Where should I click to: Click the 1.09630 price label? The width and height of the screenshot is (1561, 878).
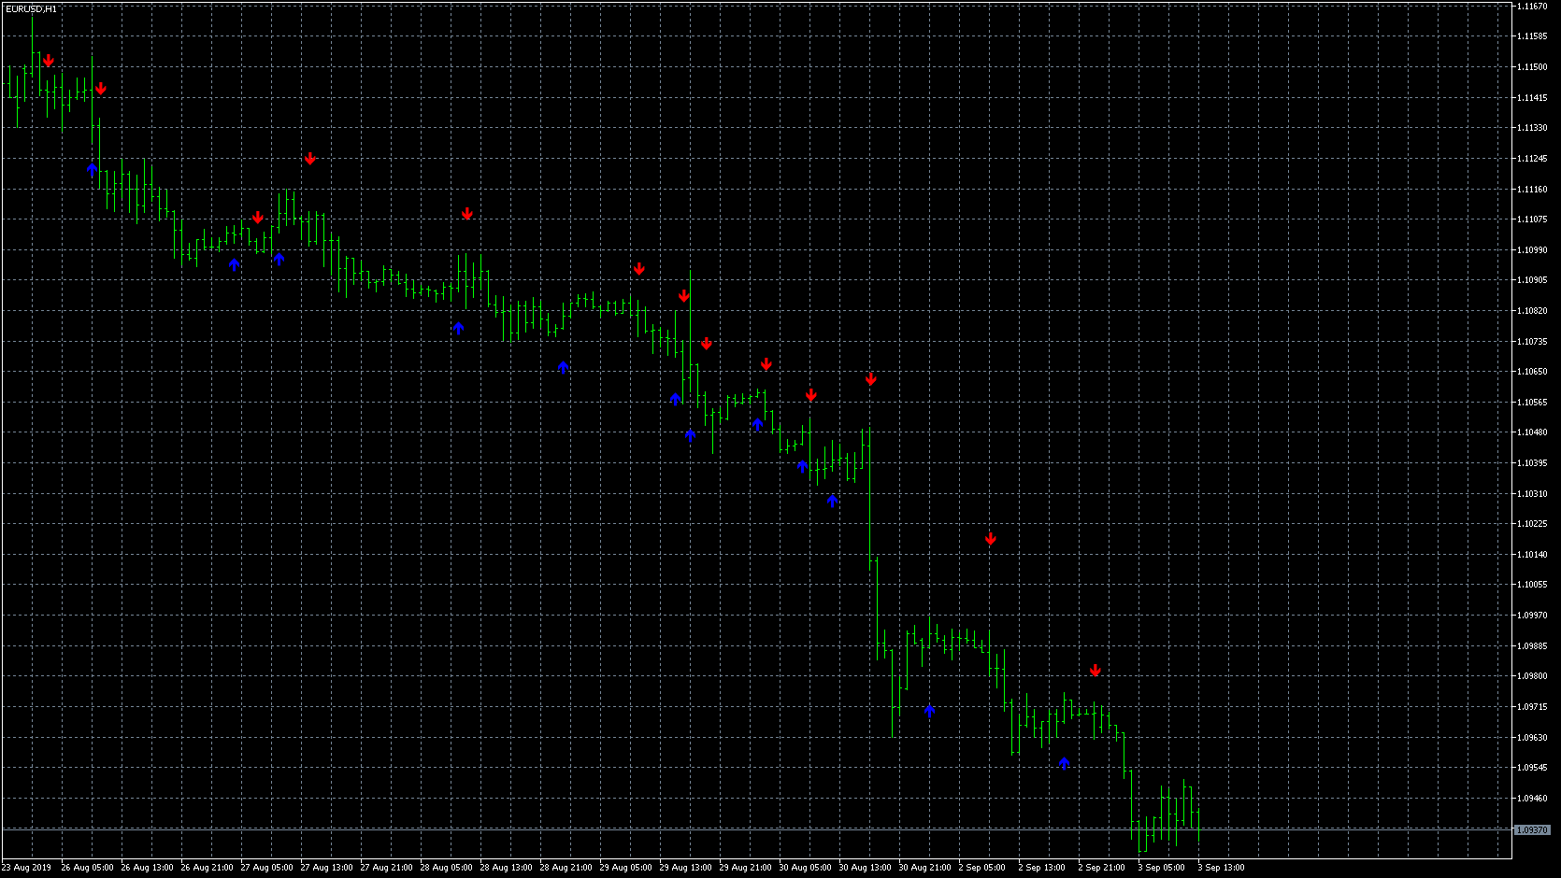point(1533,737)
